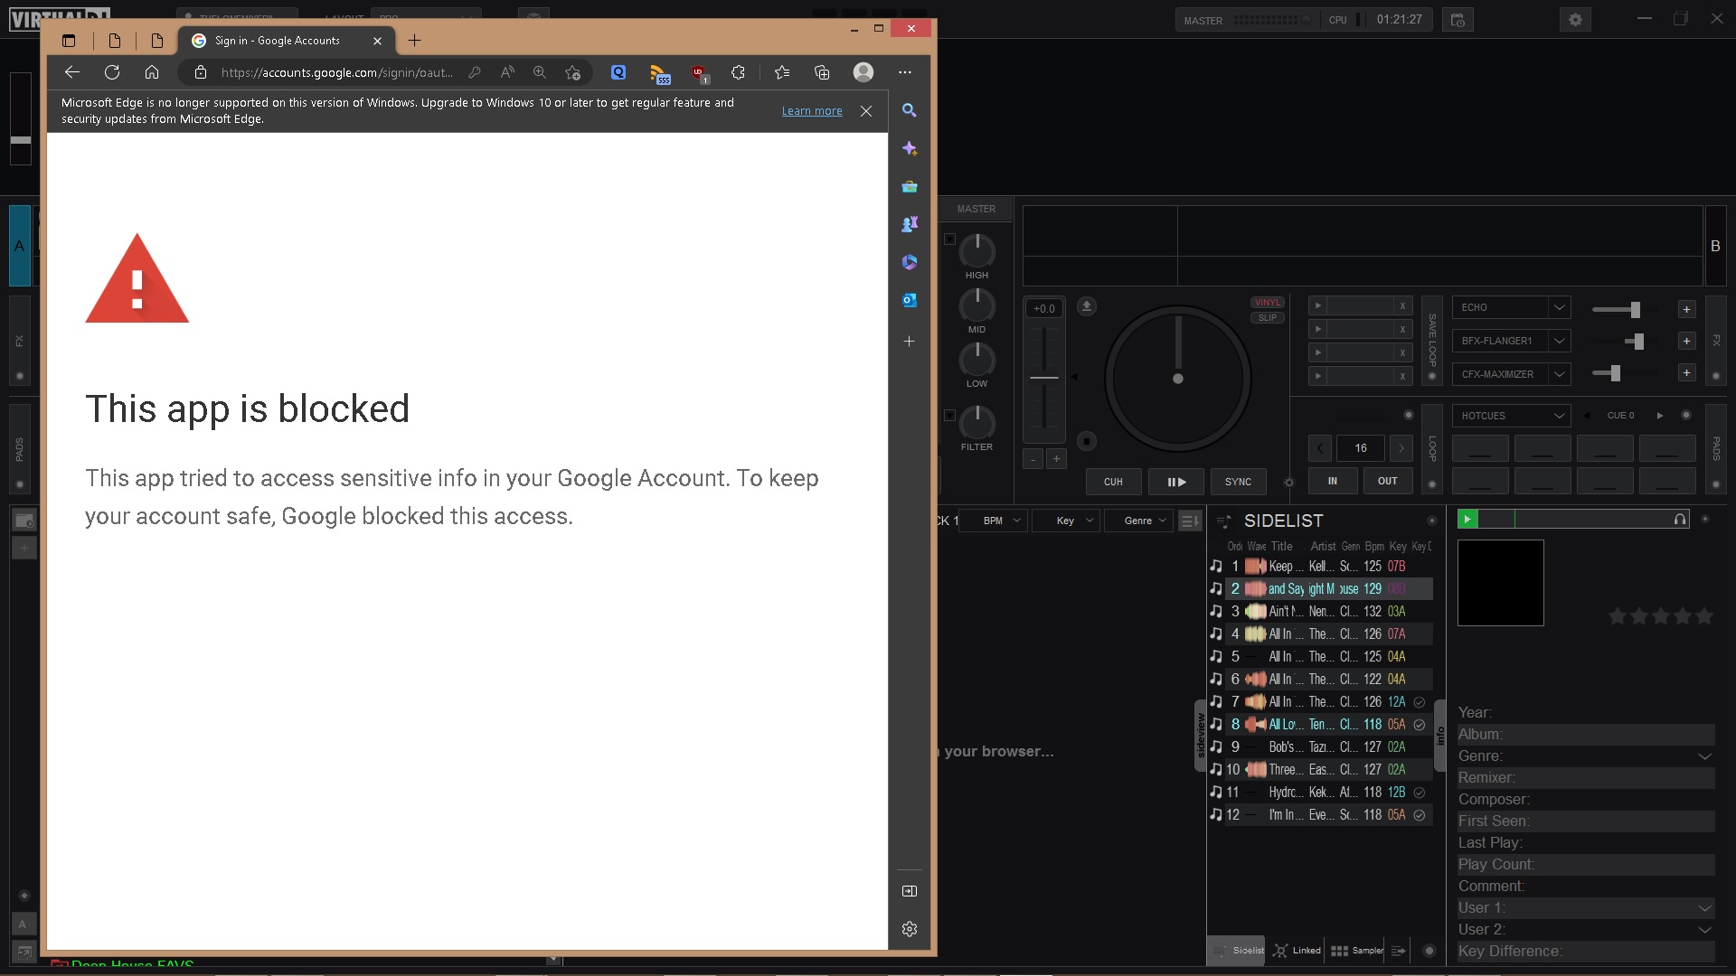
Task: Click deck B stop button icon
Action: [x=1087, y=441]
